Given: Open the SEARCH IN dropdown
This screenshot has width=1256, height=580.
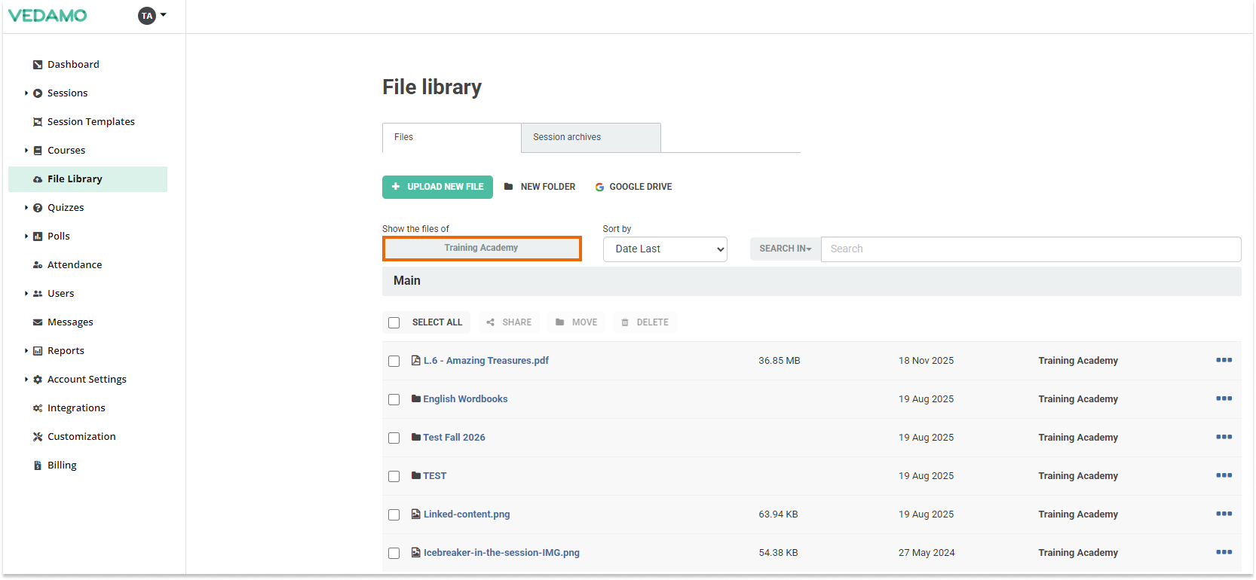Looking at the screenshot, I should 785,249.
